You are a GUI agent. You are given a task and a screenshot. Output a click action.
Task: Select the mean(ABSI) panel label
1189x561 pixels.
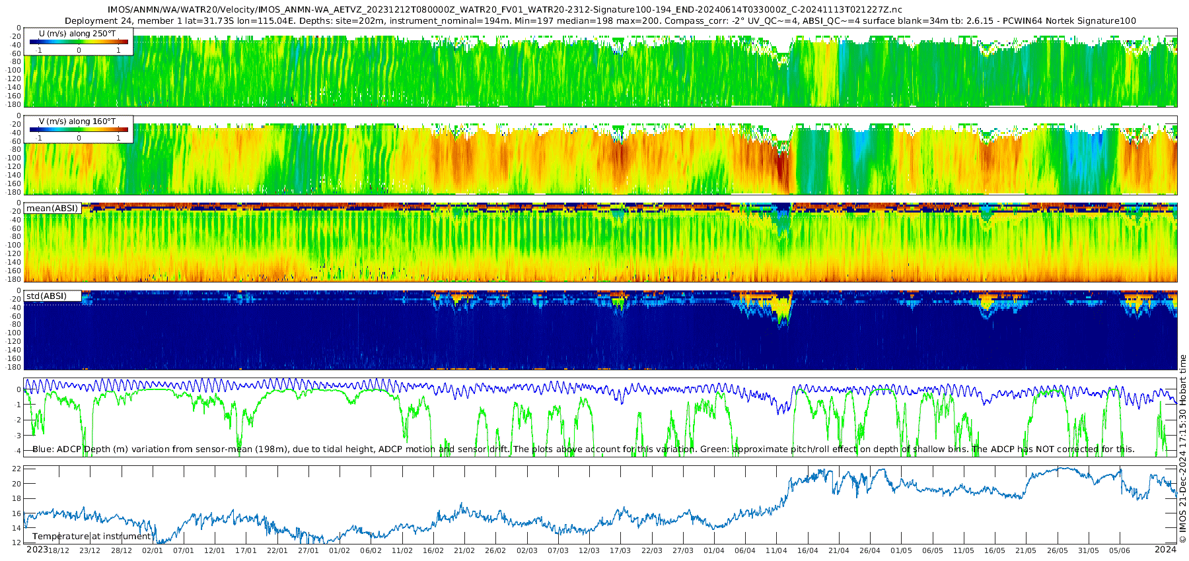pos(52,209)
